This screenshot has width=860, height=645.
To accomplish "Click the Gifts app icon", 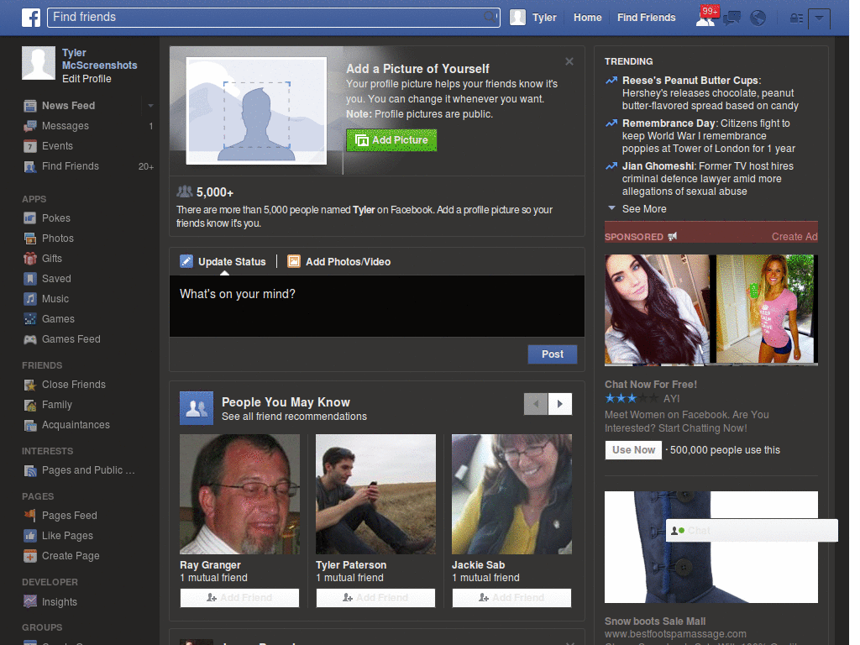I will point(30,259).
